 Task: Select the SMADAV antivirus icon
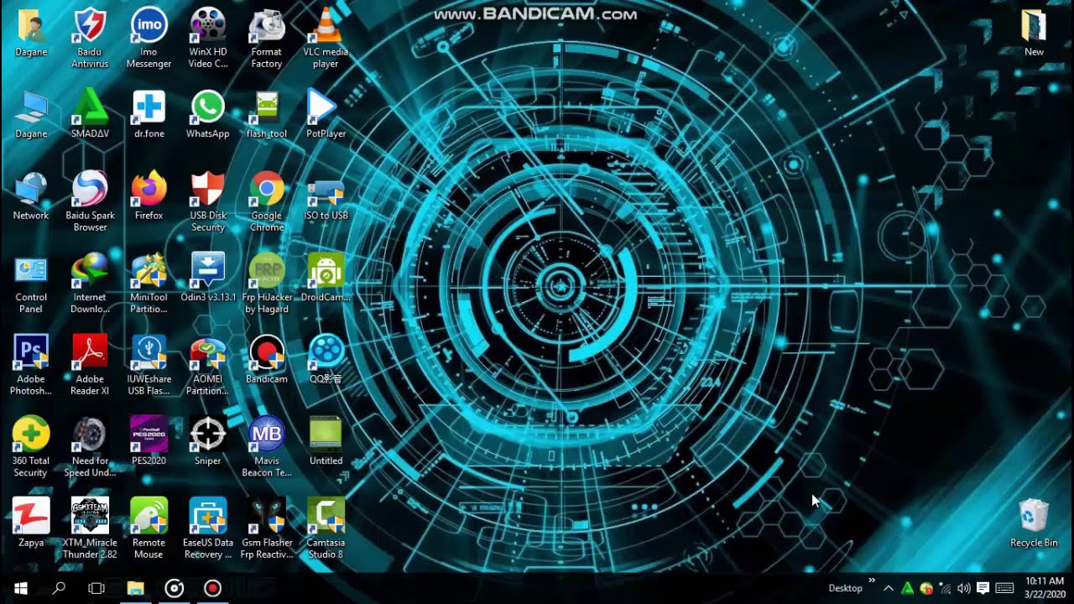click(x=90, y=114)
